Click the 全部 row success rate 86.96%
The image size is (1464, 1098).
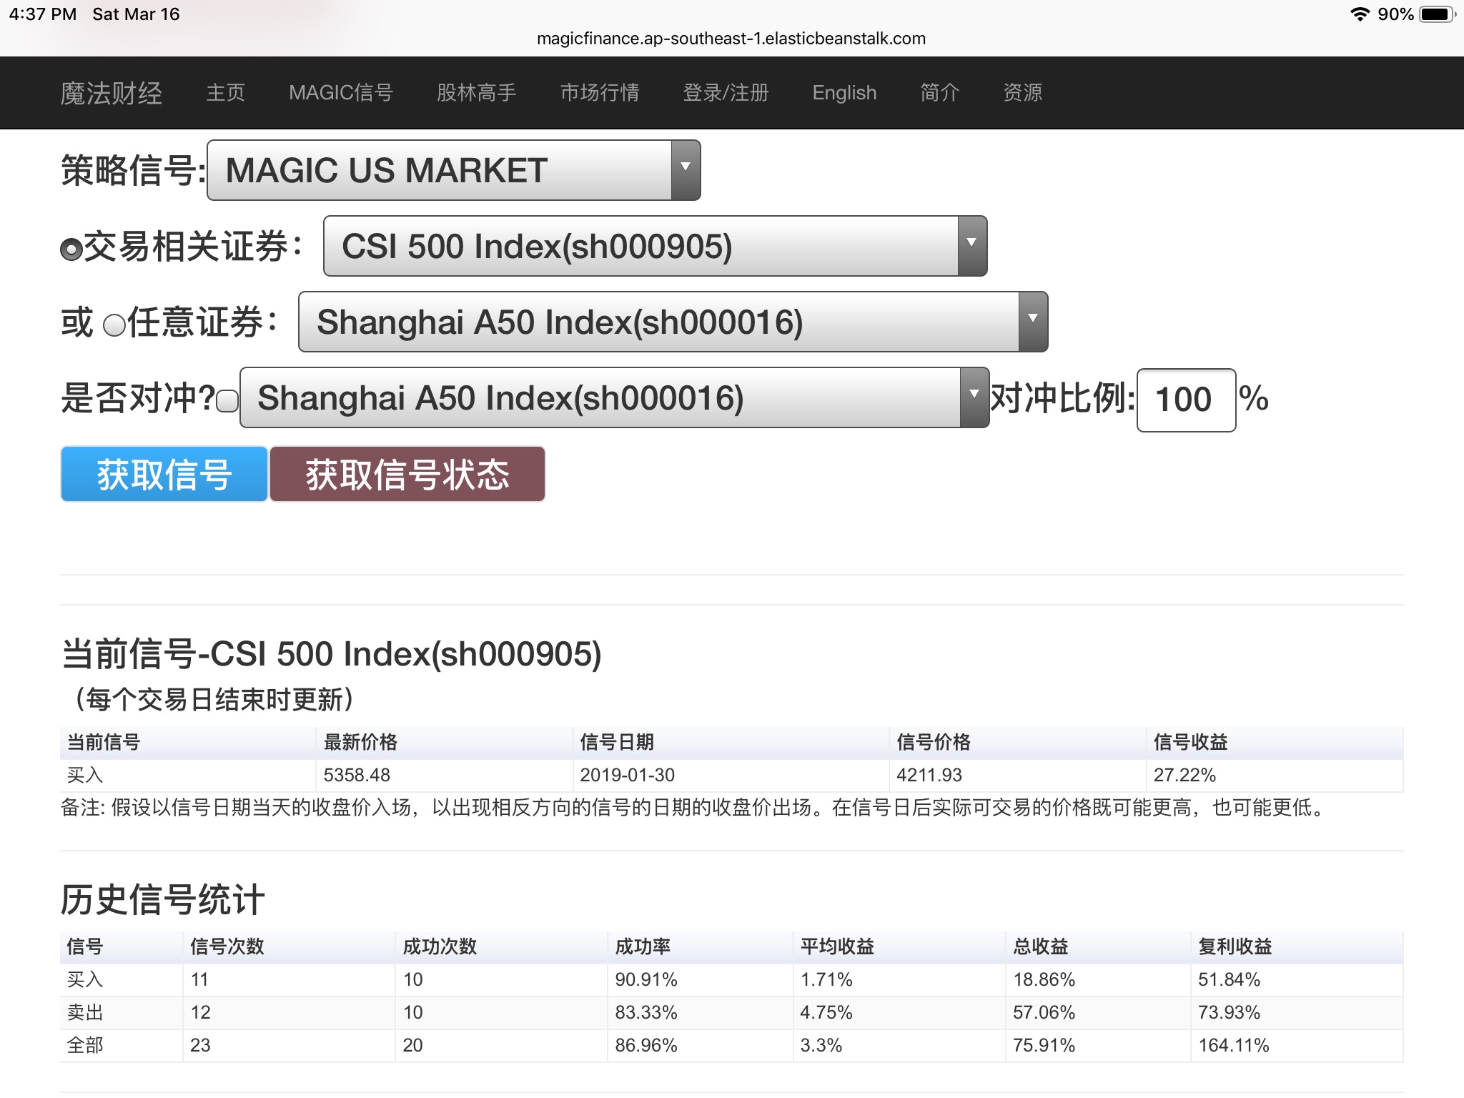tap(646, 1045)
